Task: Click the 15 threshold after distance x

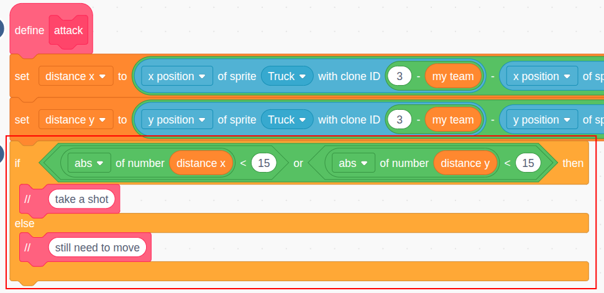Action: [264, 163]
